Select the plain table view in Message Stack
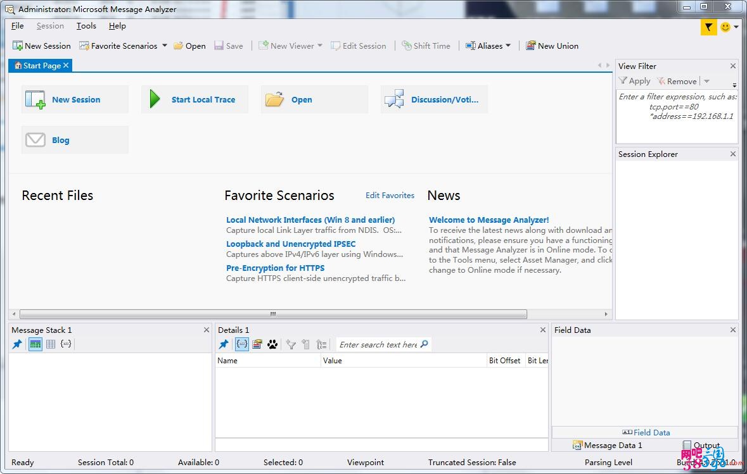747x474 pixels. [x=51, y=344]
